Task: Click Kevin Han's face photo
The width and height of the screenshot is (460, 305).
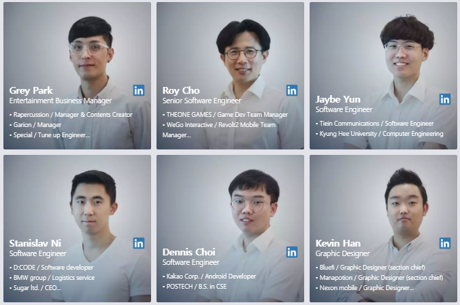Action: click(x=406, y=202)
